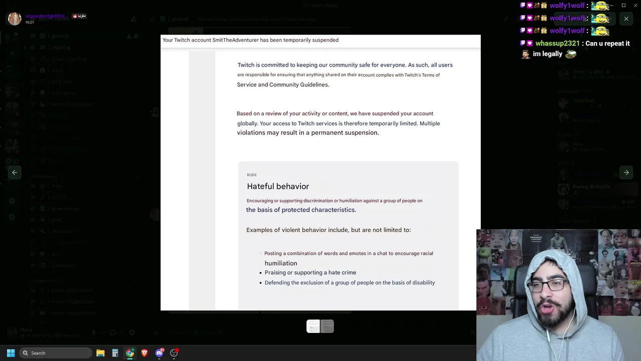Open the Windows Start menu
The width and height of the screenshot is (641, 361).
coord(11,353)
